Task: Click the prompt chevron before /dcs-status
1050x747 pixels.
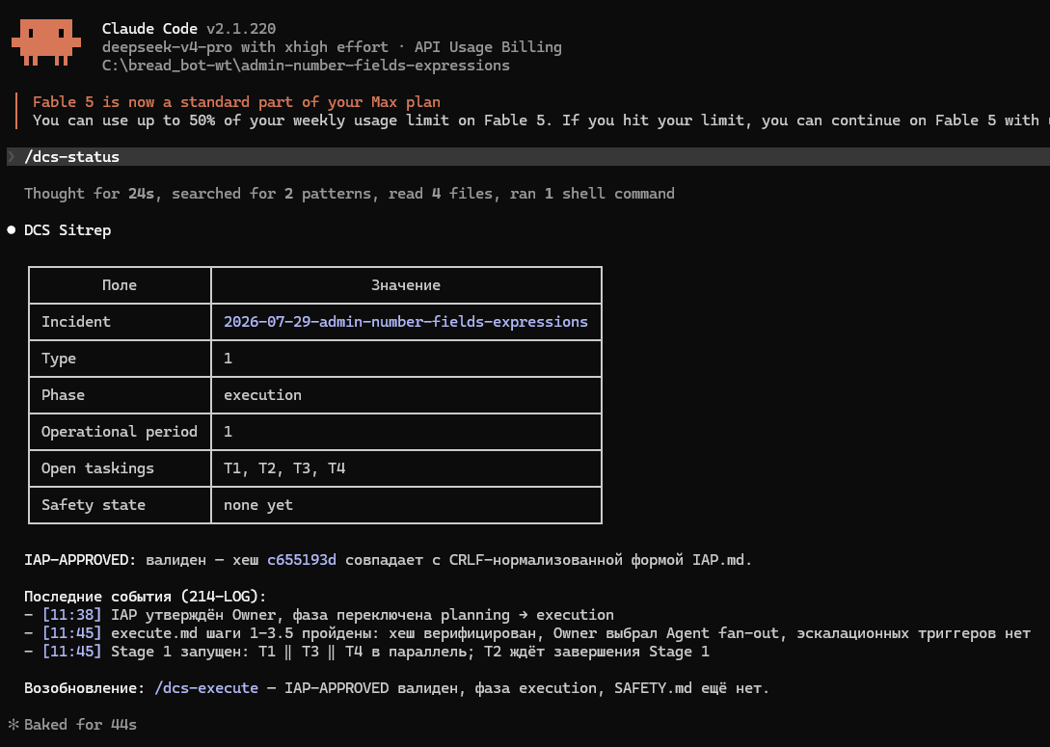Action: (12, 156)
